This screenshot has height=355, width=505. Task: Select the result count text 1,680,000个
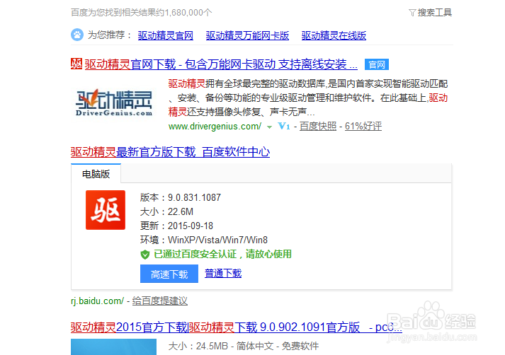click(188, 13)
